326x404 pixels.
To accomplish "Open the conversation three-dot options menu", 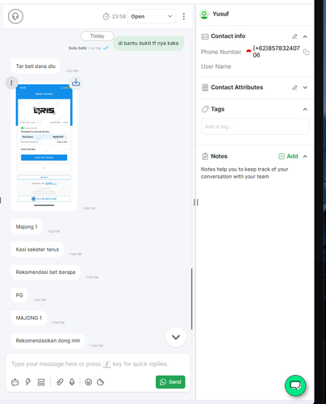I will [x=184, y=16].
